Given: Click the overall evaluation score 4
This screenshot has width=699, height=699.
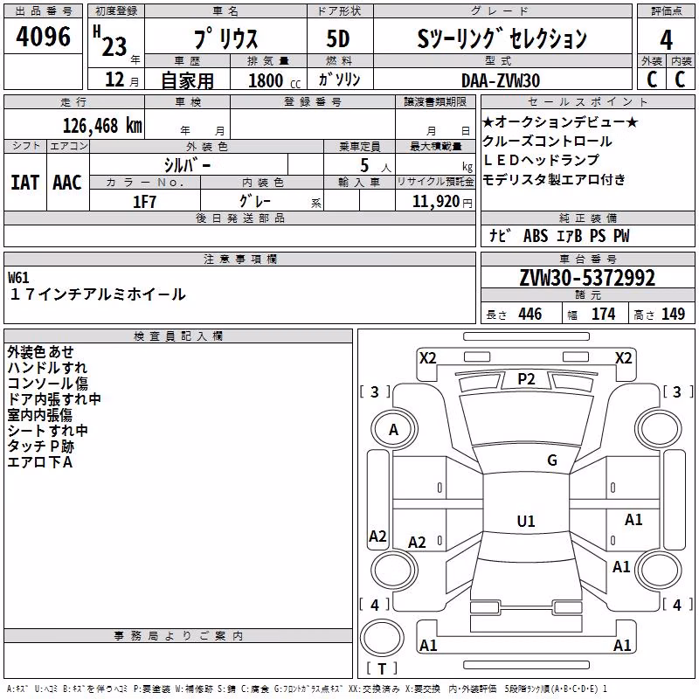Looking at the screenshot, I should tap(666, 39).
